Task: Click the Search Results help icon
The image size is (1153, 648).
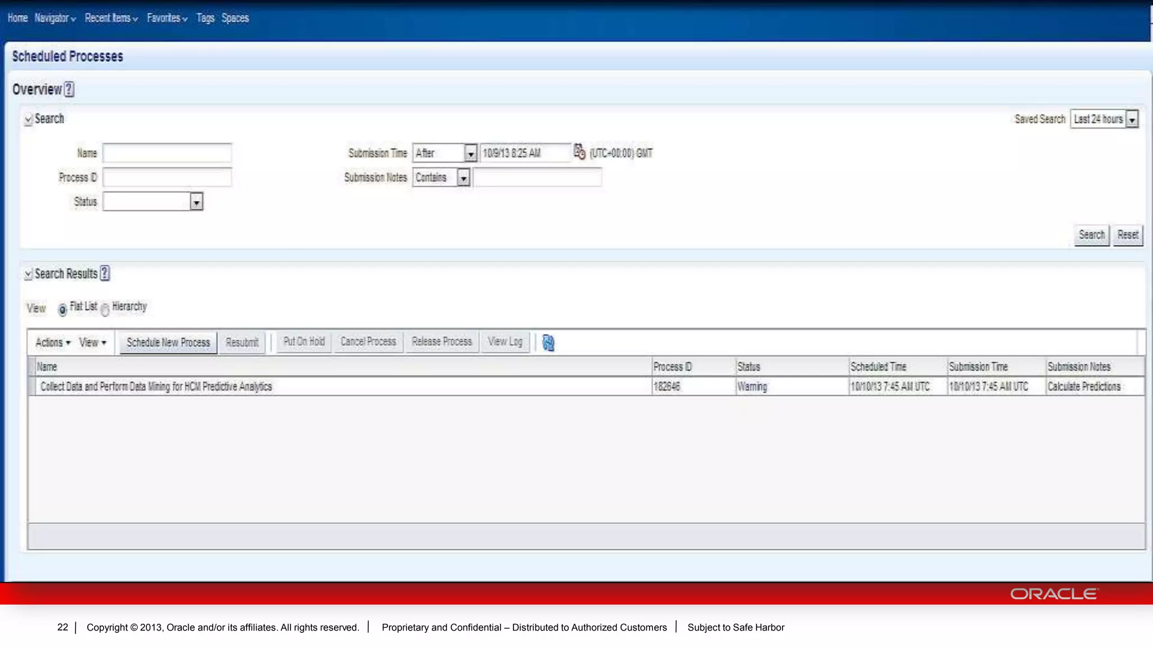Action: (105, 273)
